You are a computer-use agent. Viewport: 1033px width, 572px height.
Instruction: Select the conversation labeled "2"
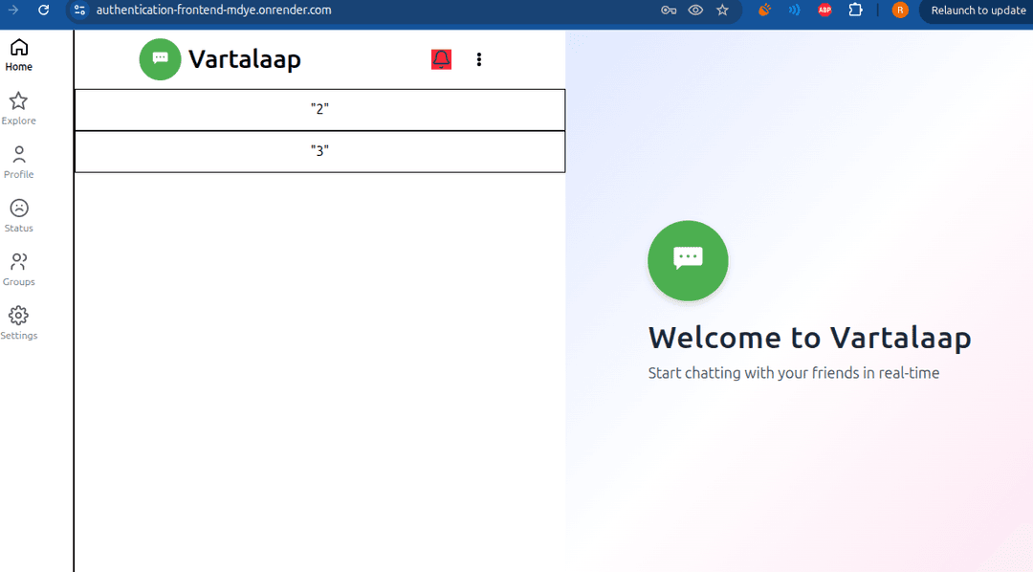(319, 109)
